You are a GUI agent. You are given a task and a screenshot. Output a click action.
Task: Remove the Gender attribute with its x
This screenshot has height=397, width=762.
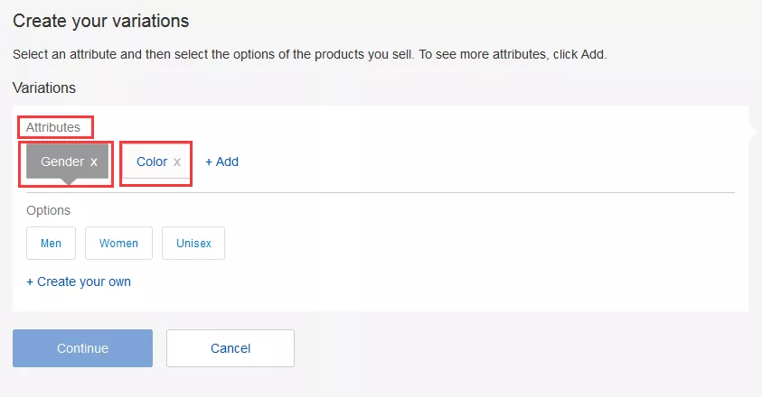coord(94,162)
